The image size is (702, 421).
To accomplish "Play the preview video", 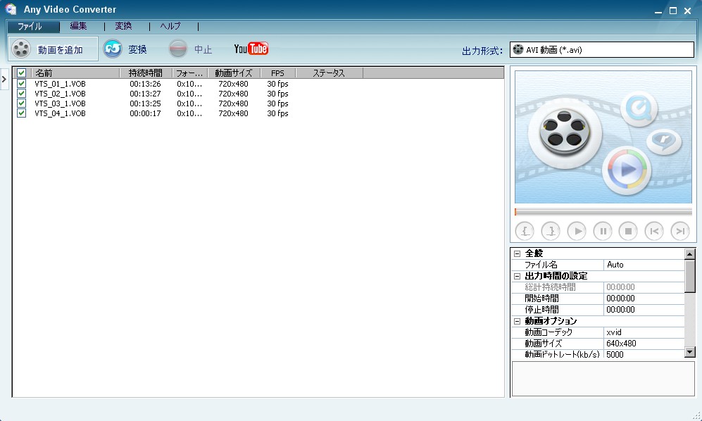I will click(577, 231).
